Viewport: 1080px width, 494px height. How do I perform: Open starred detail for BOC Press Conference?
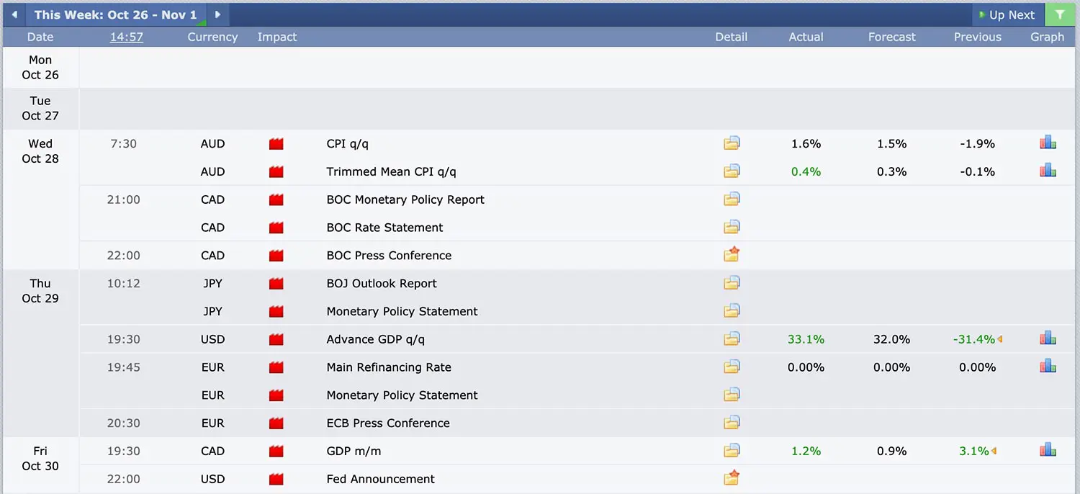[x=732, y=255]
